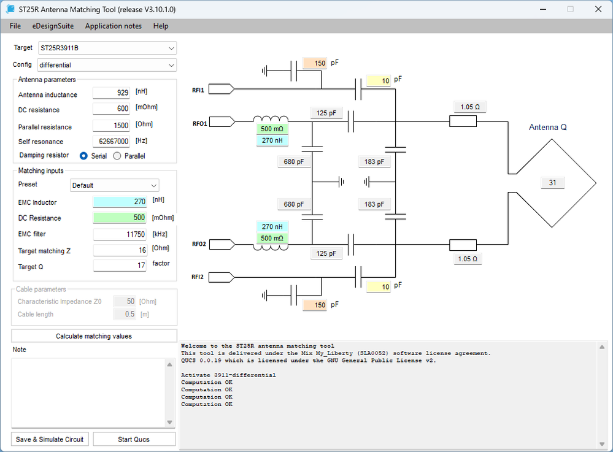The image size is (613, 452).
Task: Click the RFO1 inductor coil symbol
Action: (271, 119)
